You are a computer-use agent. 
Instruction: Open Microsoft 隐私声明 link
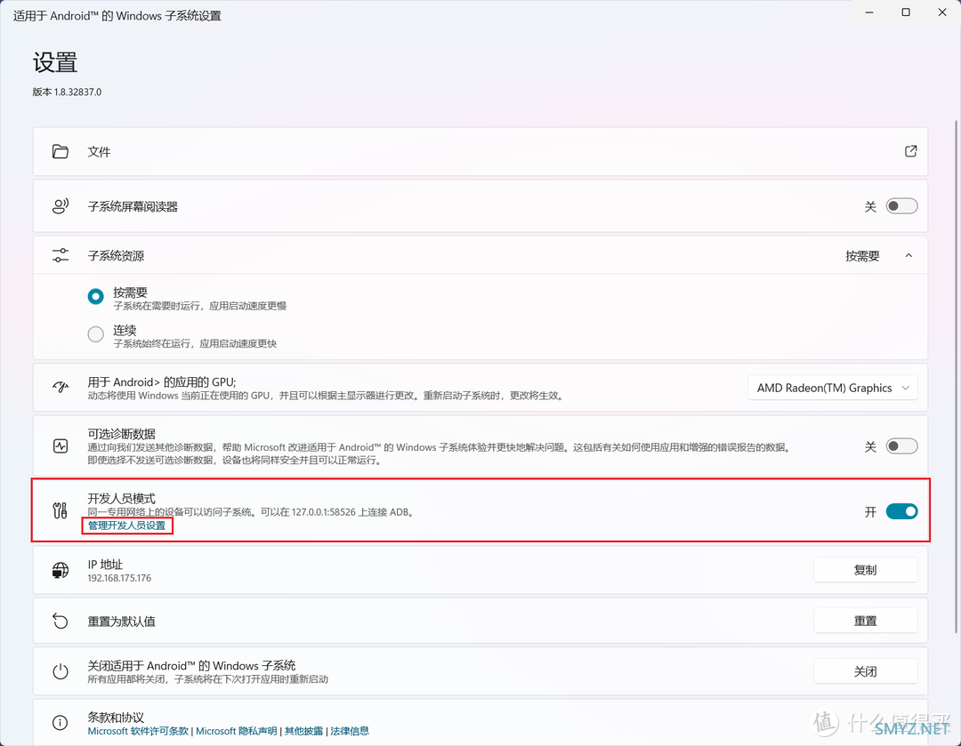click(237, 731)
